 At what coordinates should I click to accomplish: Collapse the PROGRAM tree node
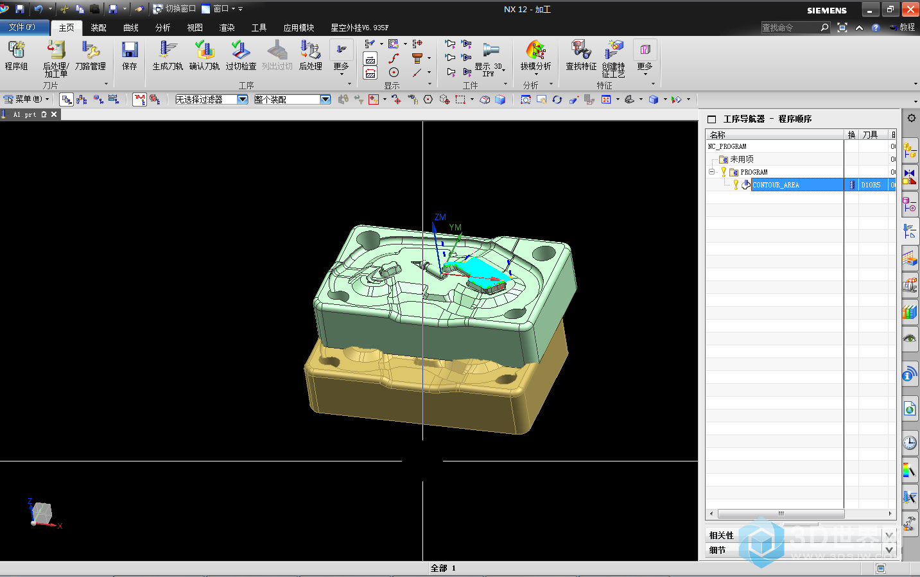pyautogui.click(x=711, y=172)
